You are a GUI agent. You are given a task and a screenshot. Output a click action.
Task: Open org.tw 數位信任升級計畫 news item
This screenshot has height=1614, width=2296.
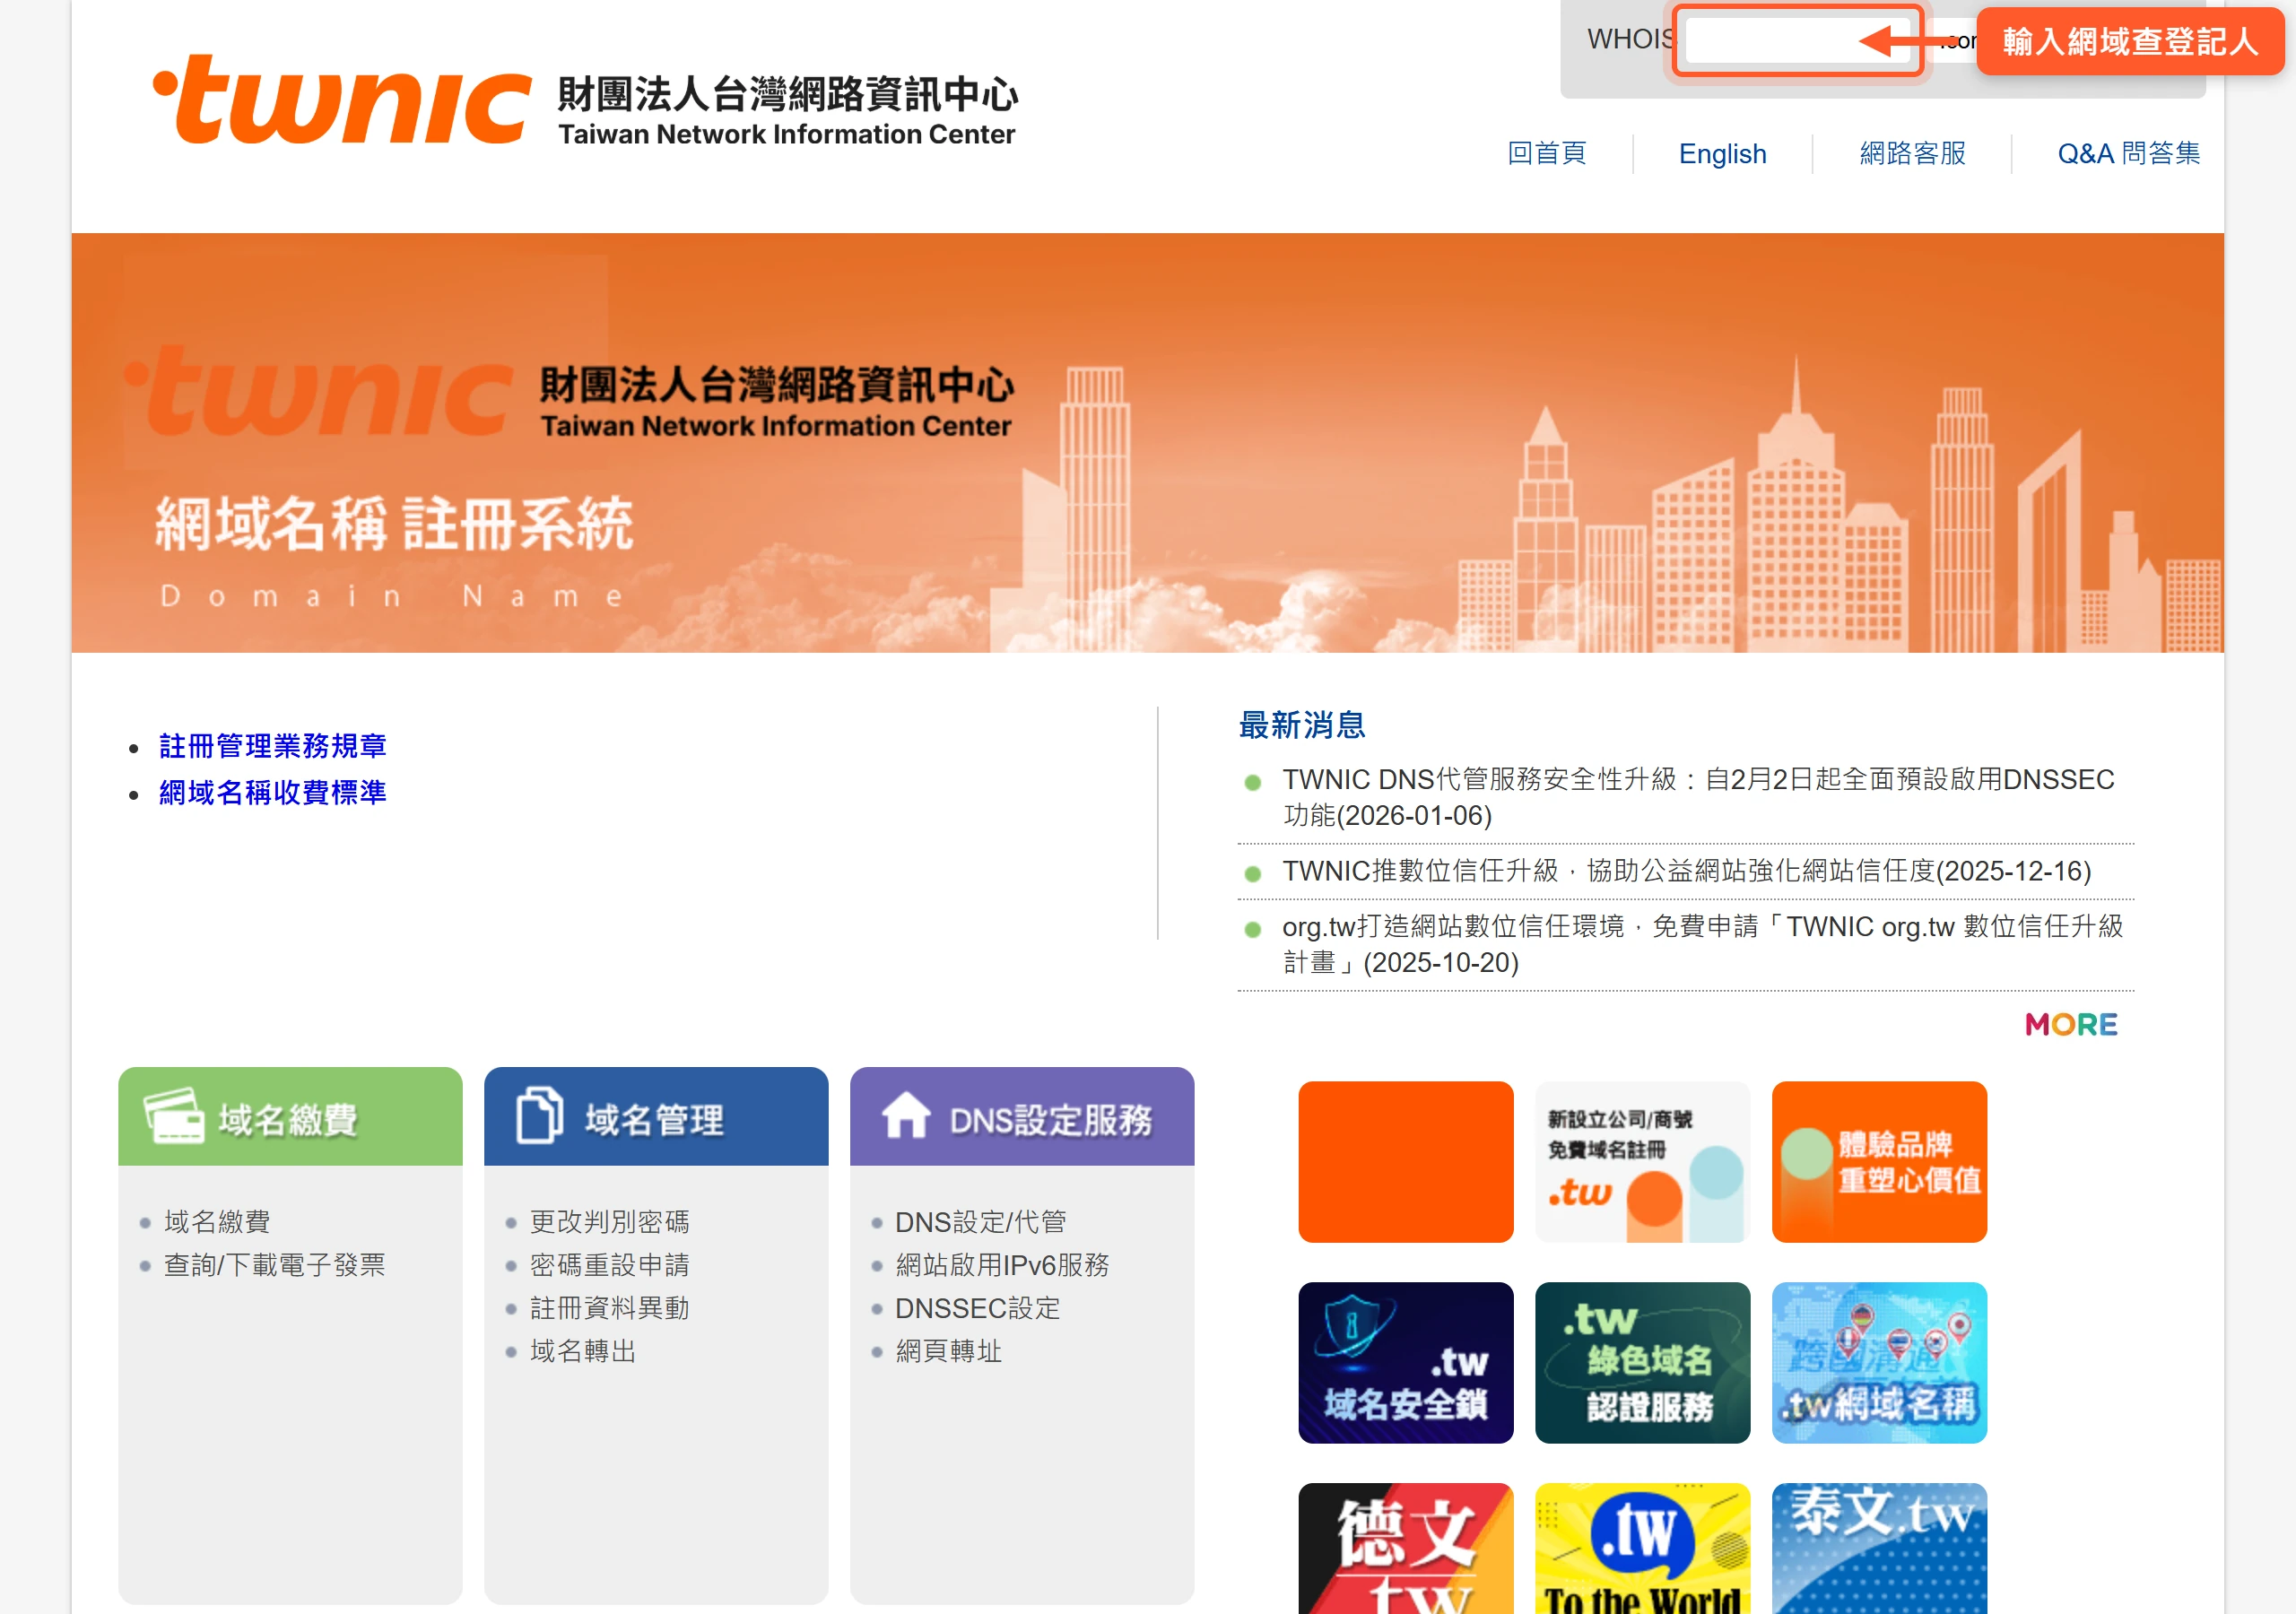1702,944
